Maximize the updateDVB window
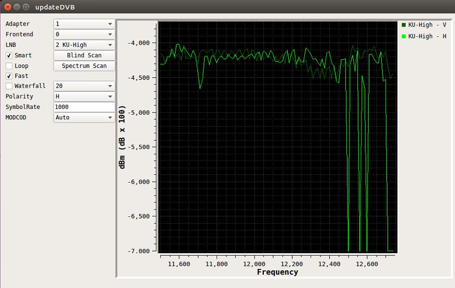This screenshot has height=288, width=455. click(26, 7)
